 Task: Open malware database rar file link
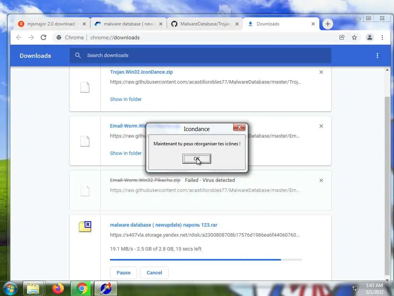pyautogui.click(x=163, y=225)
